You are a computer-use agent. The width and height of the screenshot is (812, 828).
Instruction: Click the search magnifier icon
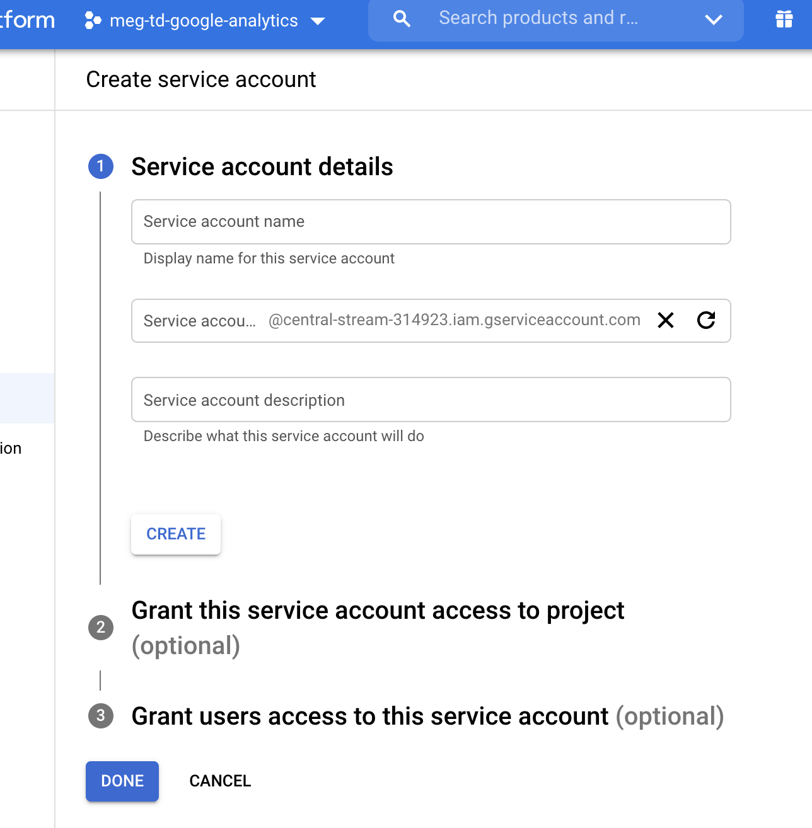click(402, 19)
